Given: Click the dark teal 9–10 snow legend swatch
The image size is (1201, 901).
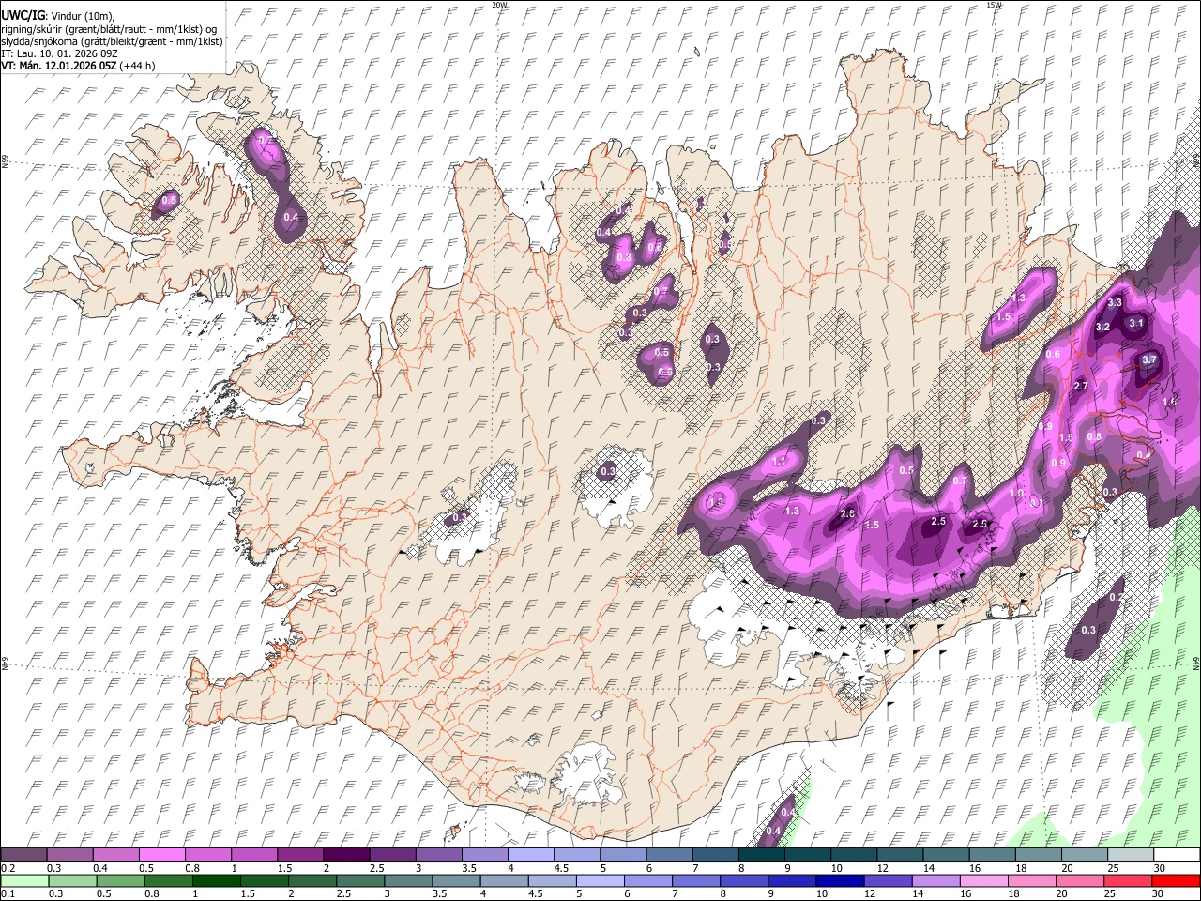Looking at the screenshot, I should 807,854.
